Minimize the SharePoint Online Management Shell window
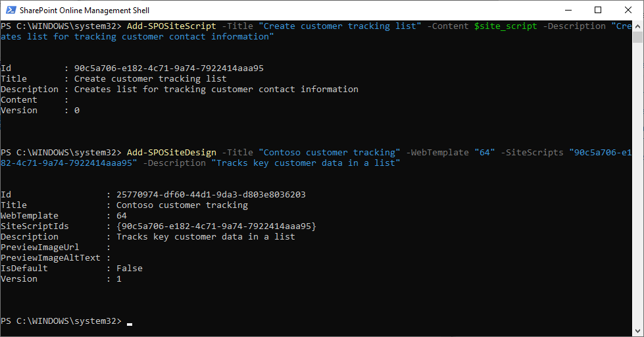The height and width of the screenshot is (337, 644). coord(568,10)
